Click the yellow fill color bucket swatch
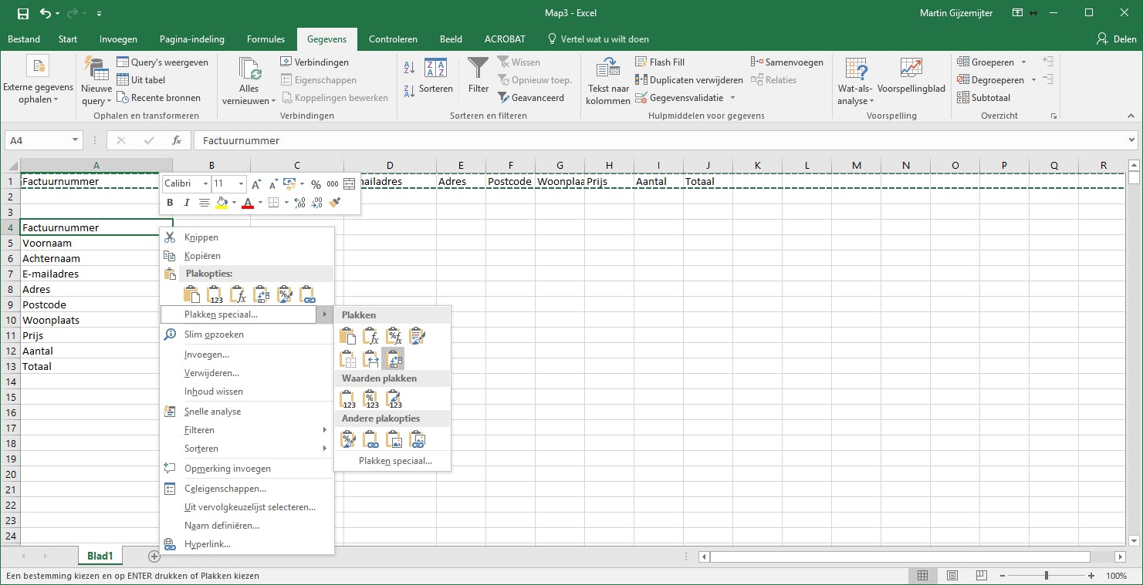Screen dimensions: 1143x585 [x=222, y=203]
